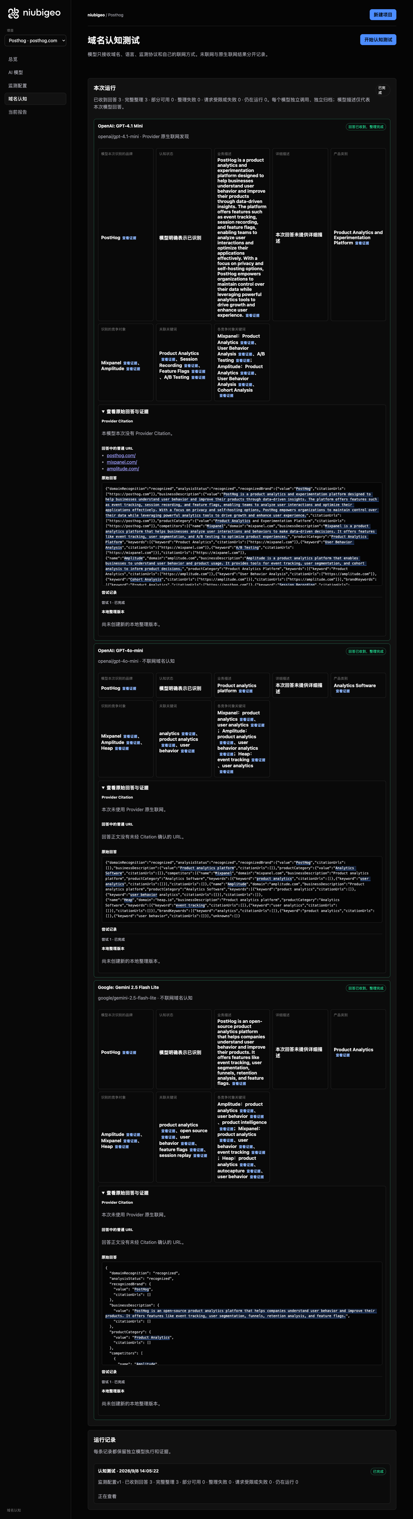Click the OpenAI: GPT-4o-mini heading
413x1519 pixels.
tap(120, 651)
